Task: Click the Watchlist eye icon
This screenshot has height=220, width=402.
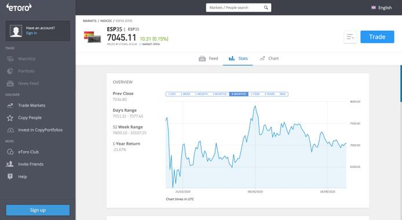Action: tap(10, 59)
